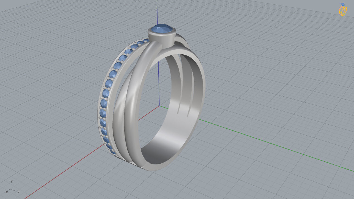Image resolution: width=354 pixels, height=199 pixels.
Task: Click the x y z axis gizmo
Action: 12,187
